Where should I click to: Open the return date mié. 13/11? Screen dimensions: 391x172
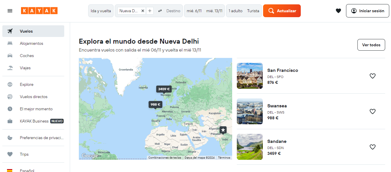(x=214, y=11)
